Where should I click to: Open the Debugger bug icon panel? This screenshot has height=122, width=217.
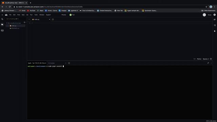point(215,31)
